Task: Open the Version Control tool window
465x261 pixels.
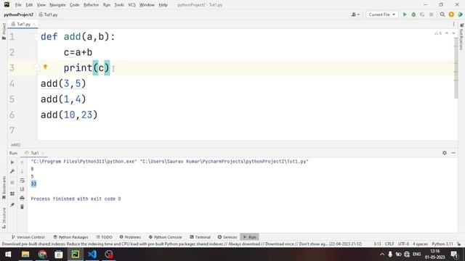Action: point(28,237)
